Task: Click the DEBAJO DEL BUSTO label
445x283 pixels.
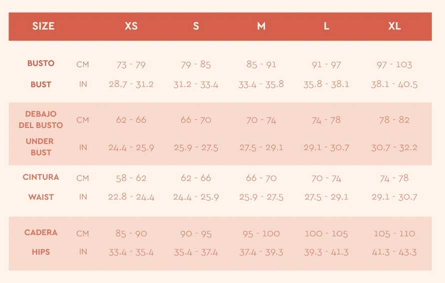Action: click(x=41, y=119)
